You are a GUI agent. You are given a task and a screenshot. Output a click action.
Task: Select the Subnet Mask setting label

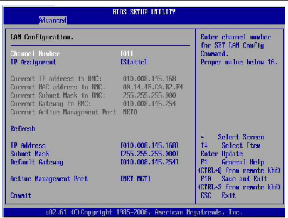(x=30, y=154)
